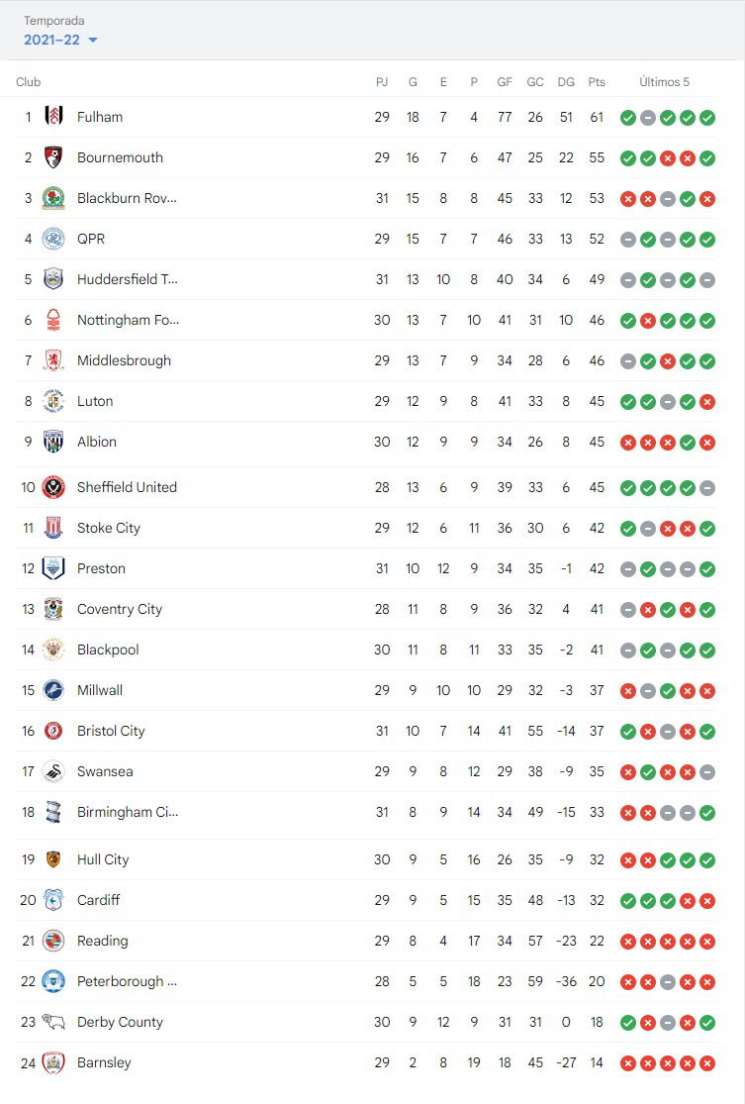The image size is (745, 1104).
Task: Open the Coventry City team link
Action: pos(120,609)
